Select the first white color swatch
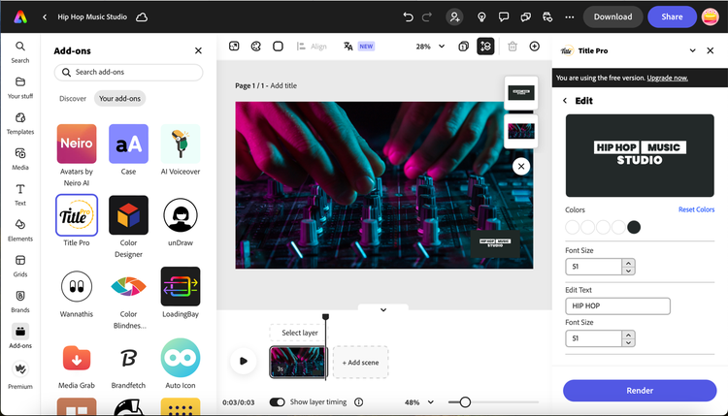 point(573,227)
